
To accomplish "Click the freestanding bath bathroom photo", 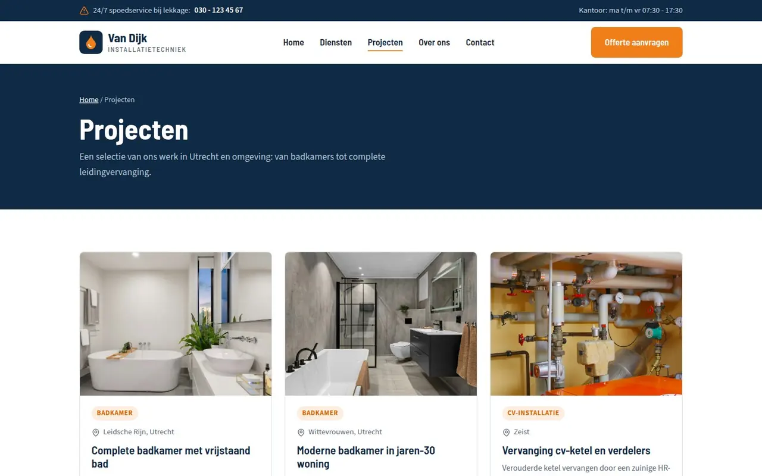I will [176, 324].
